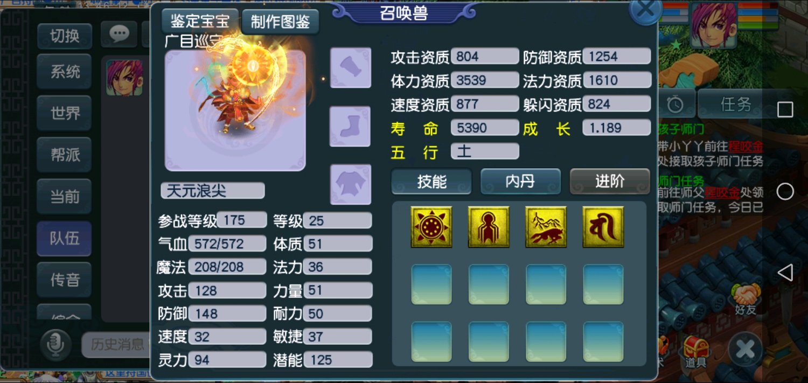
Task: Open the 道具 treasure chest icon
Action: click(x=695, y=352)
